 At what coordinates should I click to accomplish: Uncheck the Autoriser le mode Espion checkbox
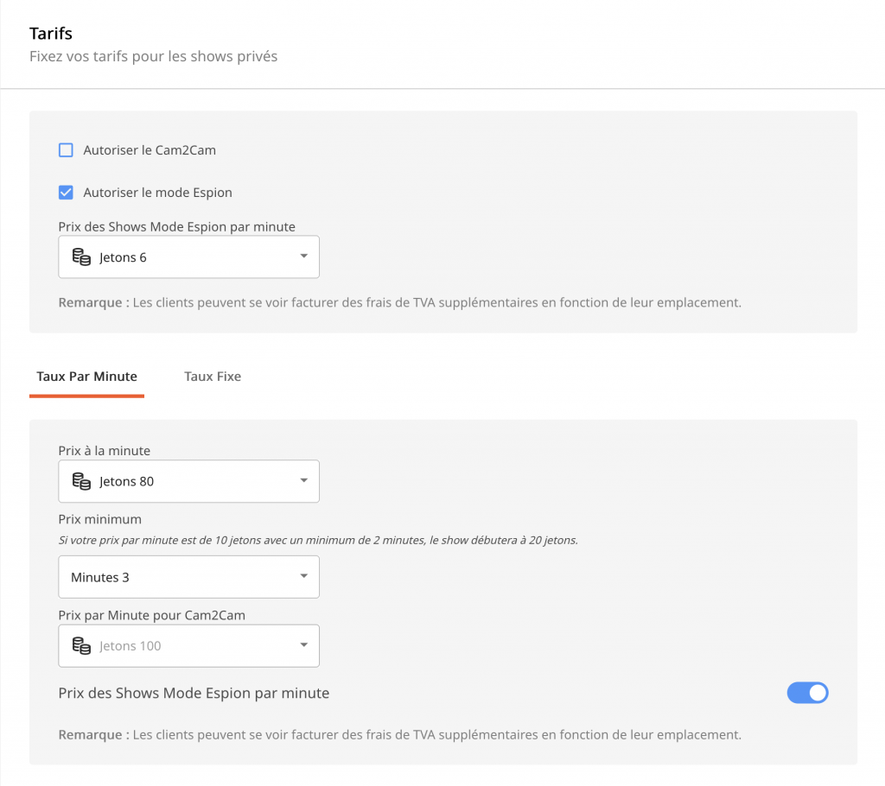click(x=66, y=193)
